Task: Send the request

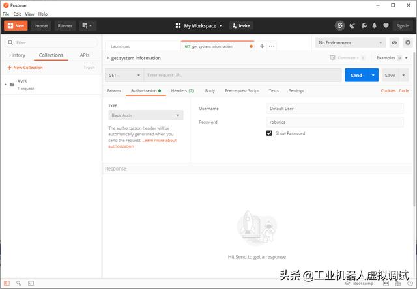Action: pyautogui.click(x=356, y=75)
